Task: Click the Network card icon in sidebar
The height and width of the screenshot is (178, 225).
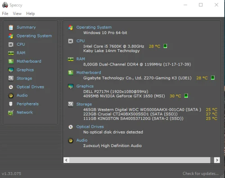Action: pos(11,113)
